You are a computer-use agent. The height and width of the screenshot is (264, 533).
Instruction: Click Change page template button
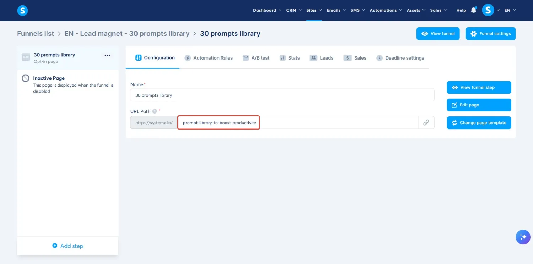coord(479,123)
